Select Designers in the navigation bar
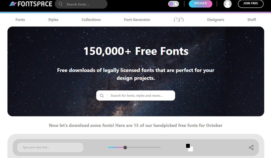 (x=216, y=19)
